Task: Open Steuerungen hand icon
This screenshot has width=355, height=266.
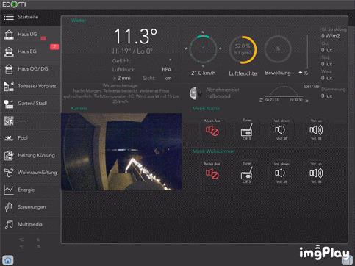Action: [9, 207]
